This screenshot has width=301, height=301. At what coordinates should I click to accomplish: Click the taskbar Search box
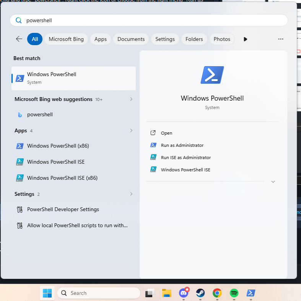[99, 293]
